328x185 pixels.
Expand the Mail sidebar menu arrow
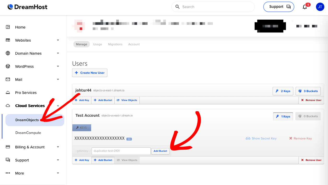(58, 80)
